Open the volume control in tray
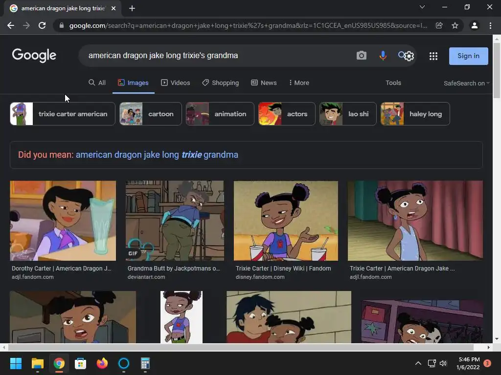The width and height of the screenshot is (501, 375). tap(443, 363)
